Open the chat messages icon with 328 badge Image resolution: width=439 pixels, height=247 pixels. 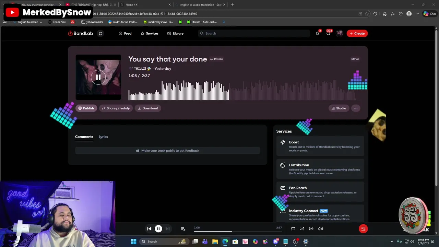[x=328, y=33]
